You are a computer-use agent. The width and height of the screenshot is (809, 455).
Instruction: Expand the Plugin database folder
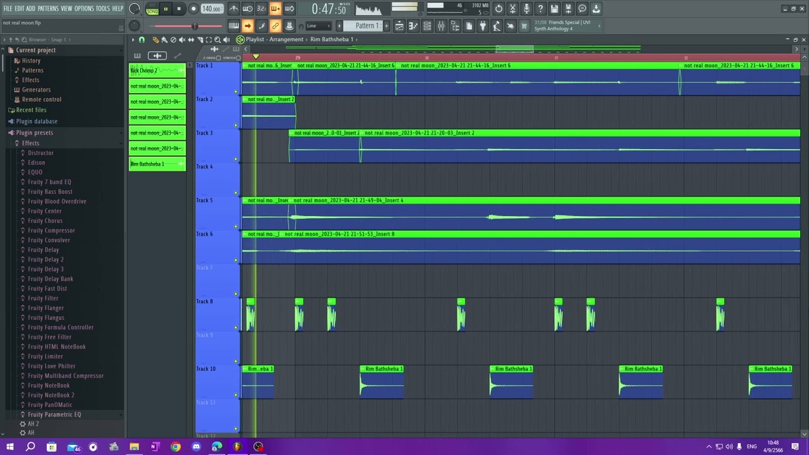(36, 121)
